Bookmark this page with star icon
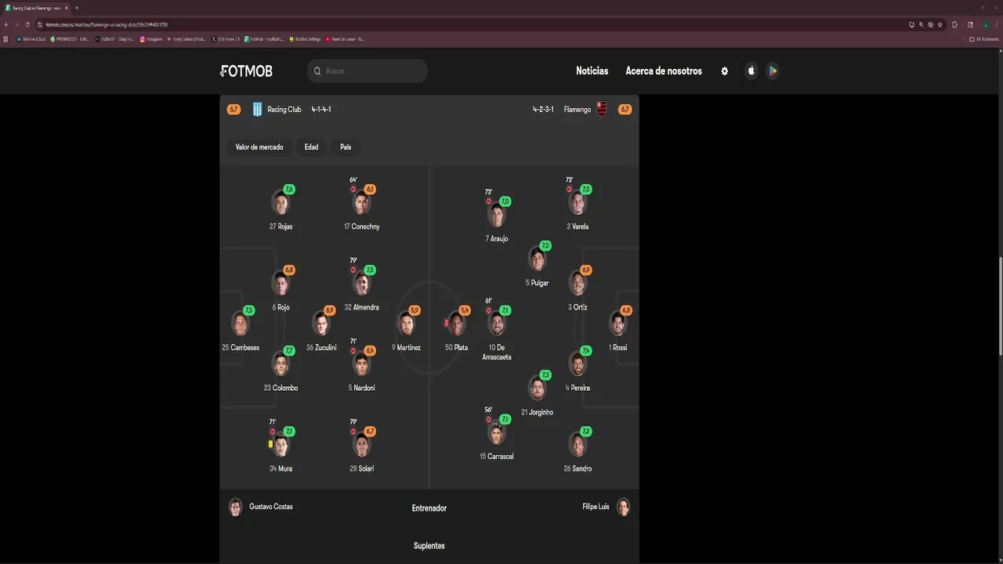Image resolution: width=1003 pixels, height=564 pixels. 940,24
